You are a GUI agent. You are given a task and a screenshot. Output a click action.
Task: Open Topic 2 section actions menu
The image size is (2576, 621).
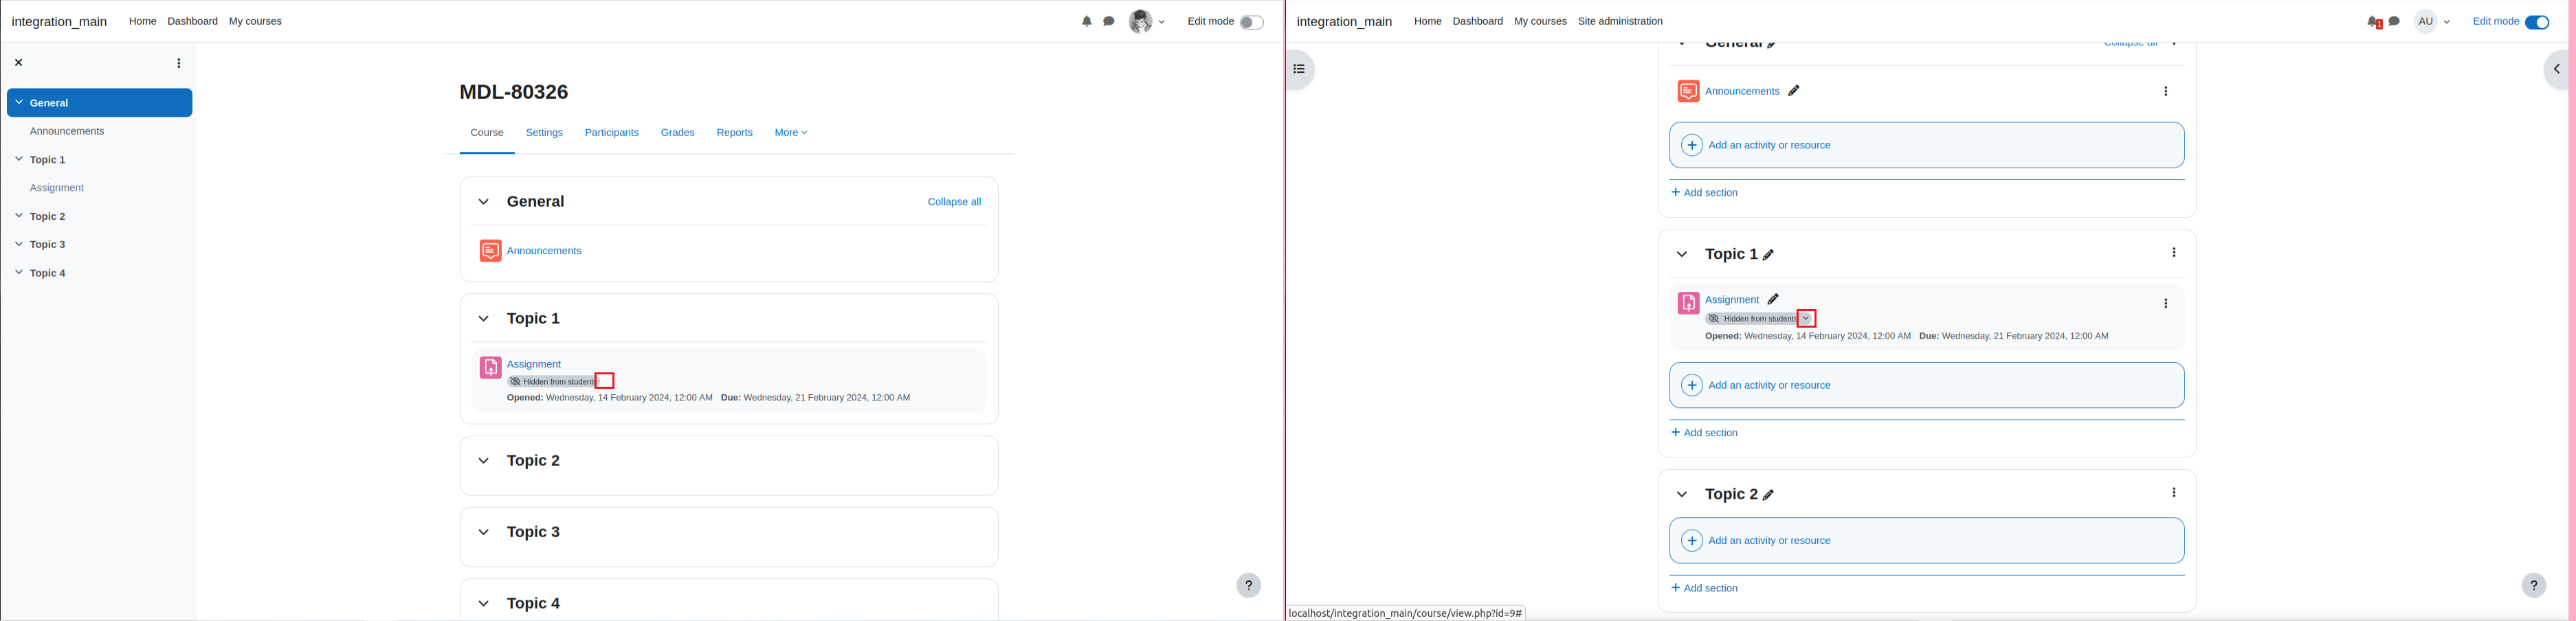[x=2174, y=493]
